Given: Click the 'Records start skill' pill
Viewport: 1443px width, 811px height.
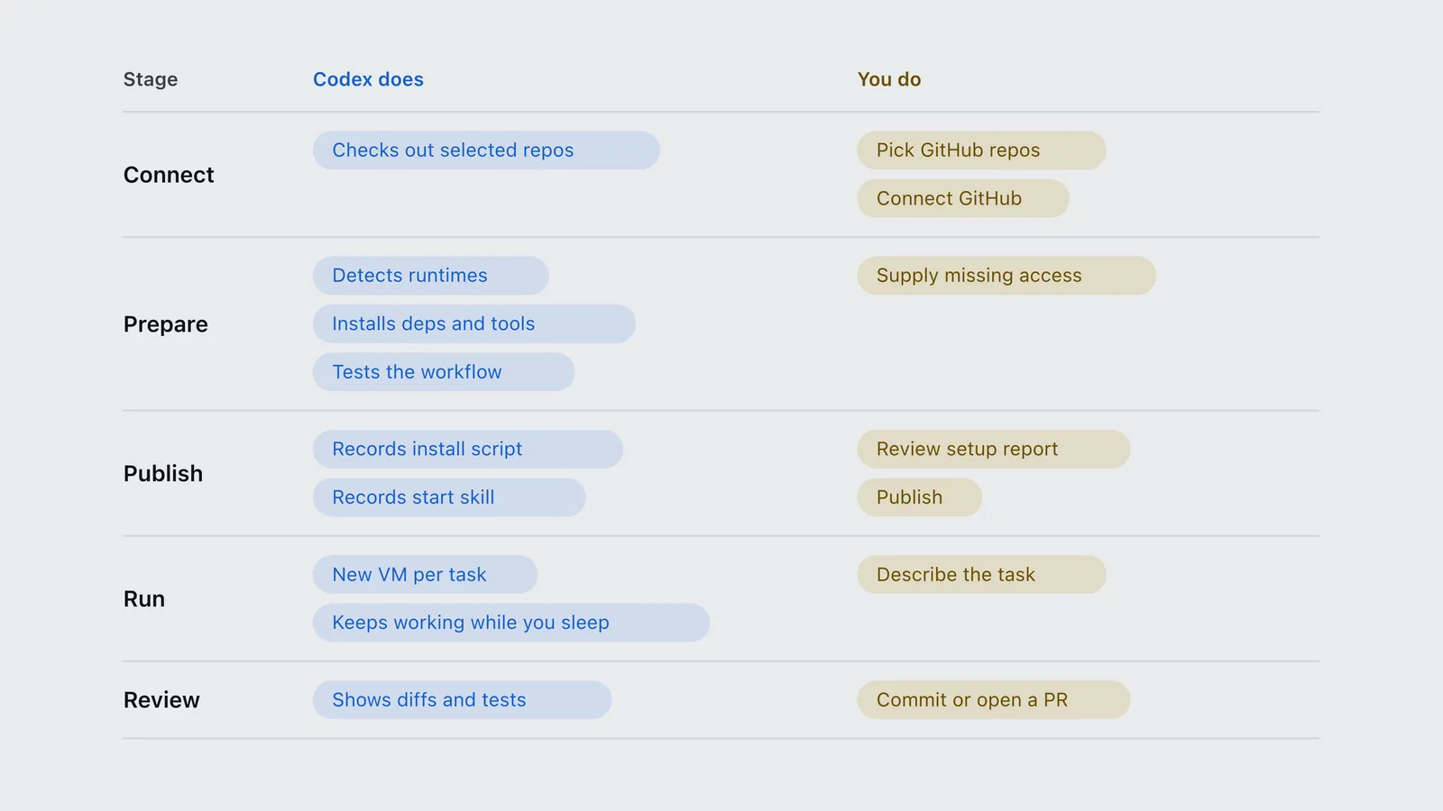Looking at the screenshot, I should (x=449, y=497).
